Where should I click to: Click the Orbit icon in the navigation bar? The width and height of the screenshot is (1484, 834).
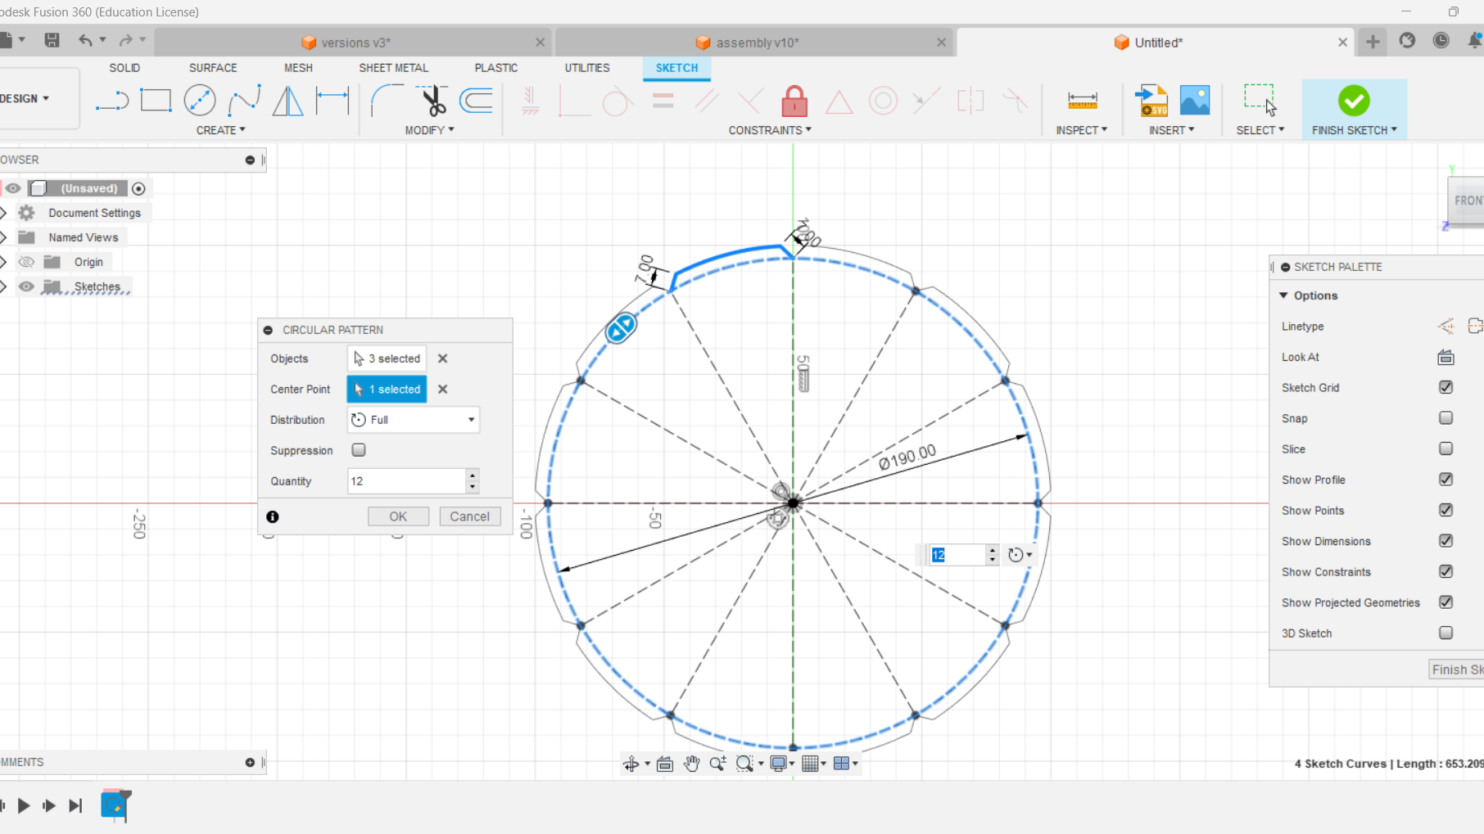[631, 764]
